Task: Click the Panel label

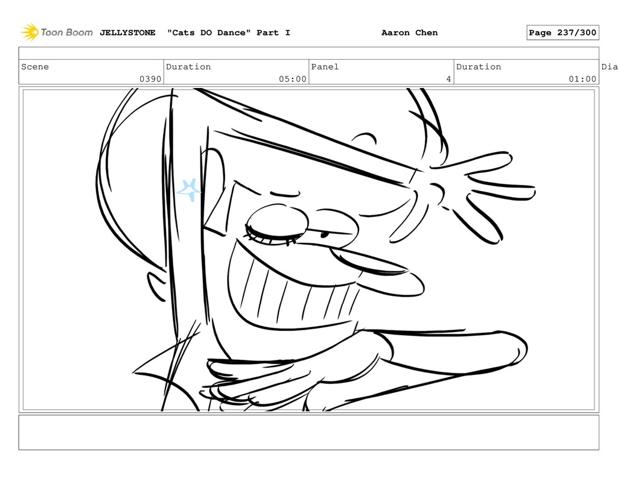Action: pyautogui.click(x=325, y=66)
